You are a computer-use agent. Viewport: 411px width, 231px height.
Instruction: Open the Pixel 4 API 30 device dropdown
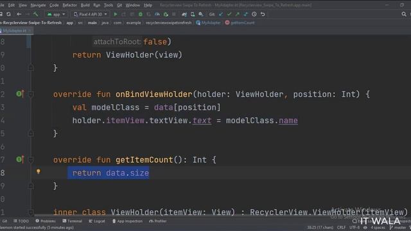[x=91, y=14]
